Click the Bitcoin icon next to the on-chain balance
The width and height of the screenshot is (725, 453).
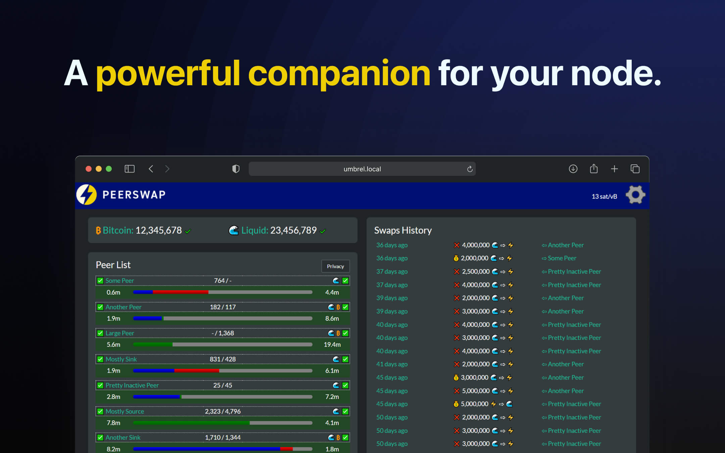pyautogui.click(x=98, y=230)
